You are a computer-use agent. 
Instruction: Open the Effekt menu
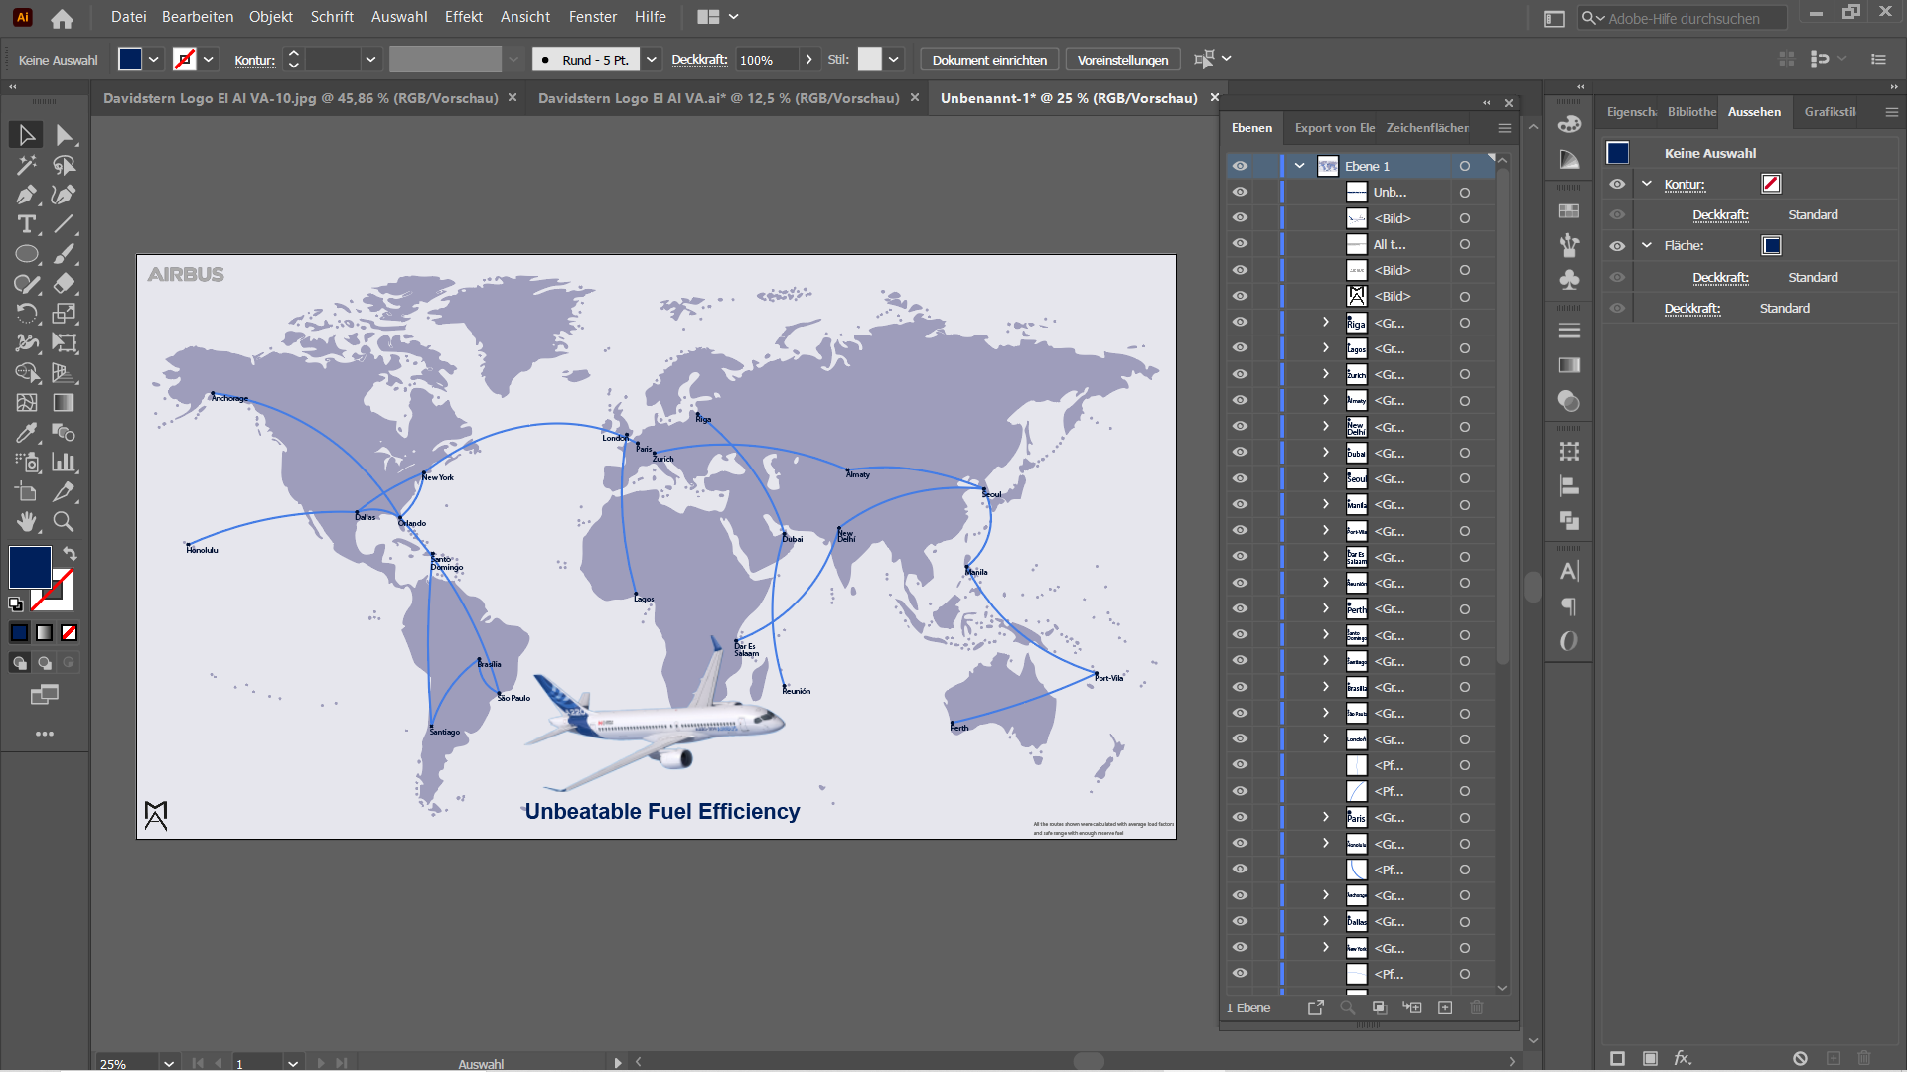tap(463, 17)
